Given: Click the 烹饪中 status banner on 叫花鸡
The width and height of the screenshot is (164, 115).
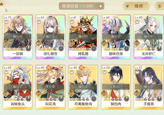Looking at the screenshot, I should coord(50,87).
